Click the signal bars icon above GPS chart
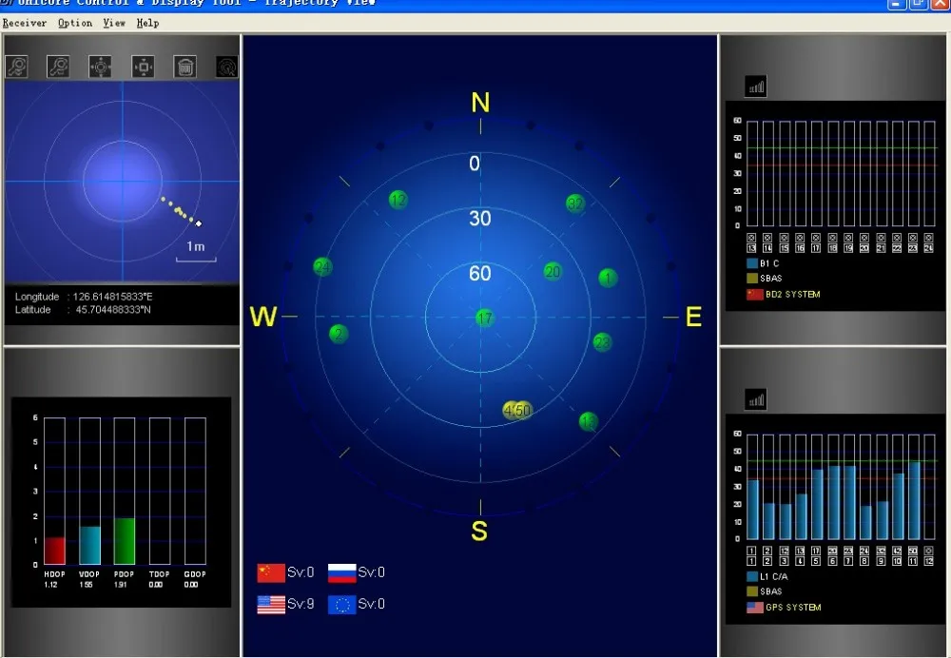The width and height of the screenshot is (951, 658). tap(756, 399)
